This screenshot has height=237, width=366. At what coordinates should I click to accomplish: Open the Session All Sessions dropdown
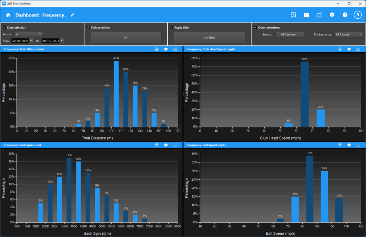click(x=290, y=34)
